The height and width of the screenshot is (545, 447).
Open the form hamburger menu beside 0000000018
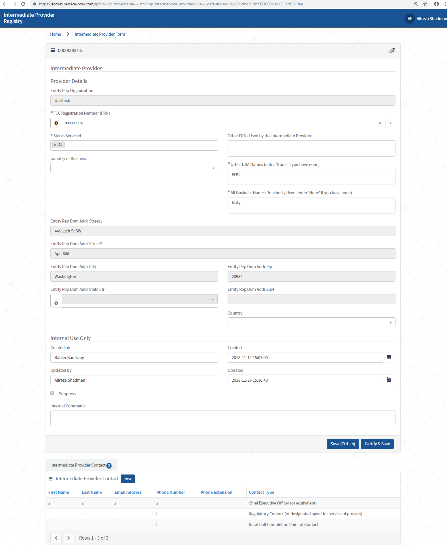click(53, 50)
